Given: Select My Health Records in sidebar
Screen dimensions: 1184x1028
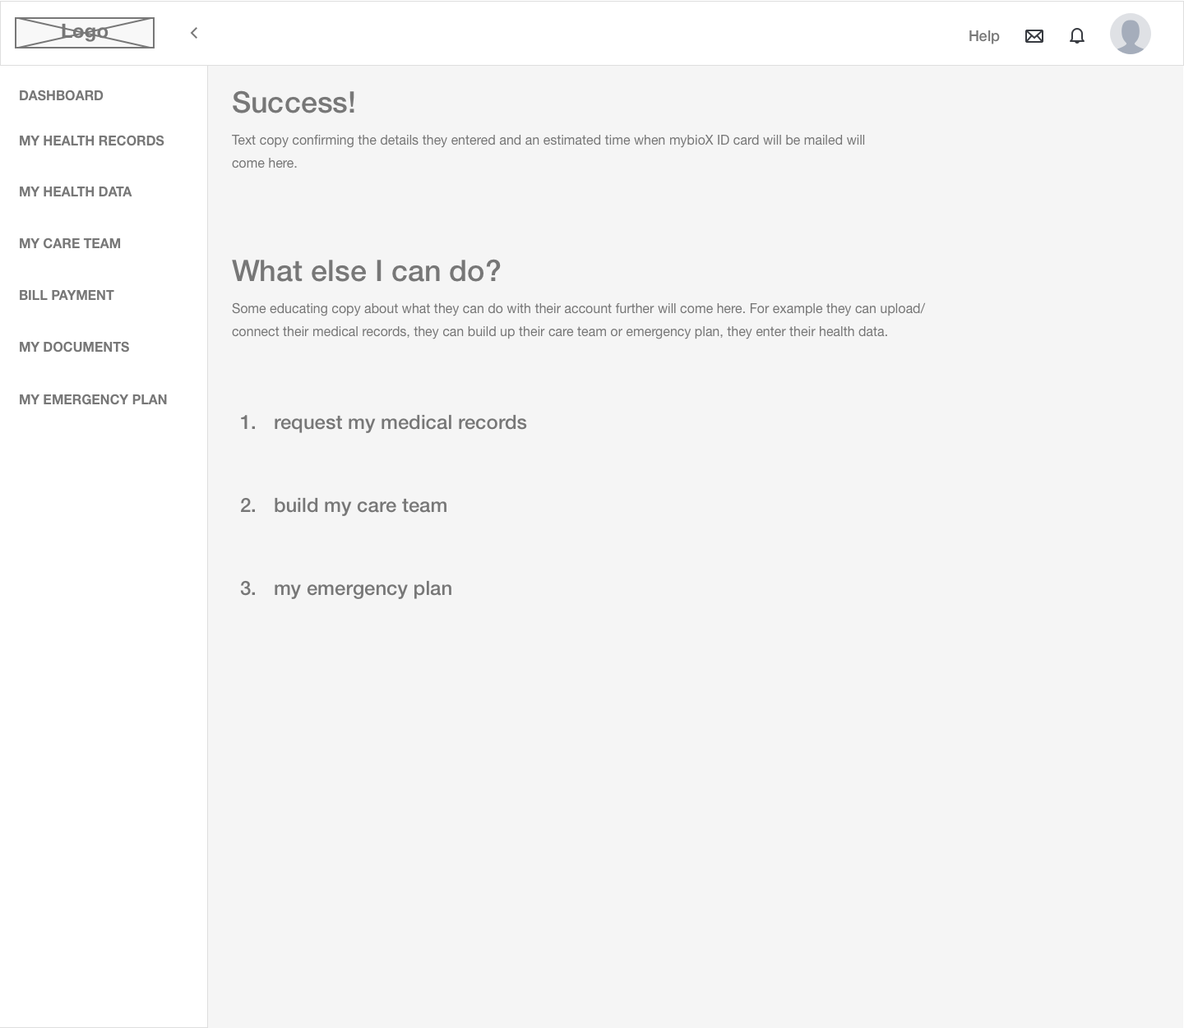Looking at the screenshot, I should [91, 141].
